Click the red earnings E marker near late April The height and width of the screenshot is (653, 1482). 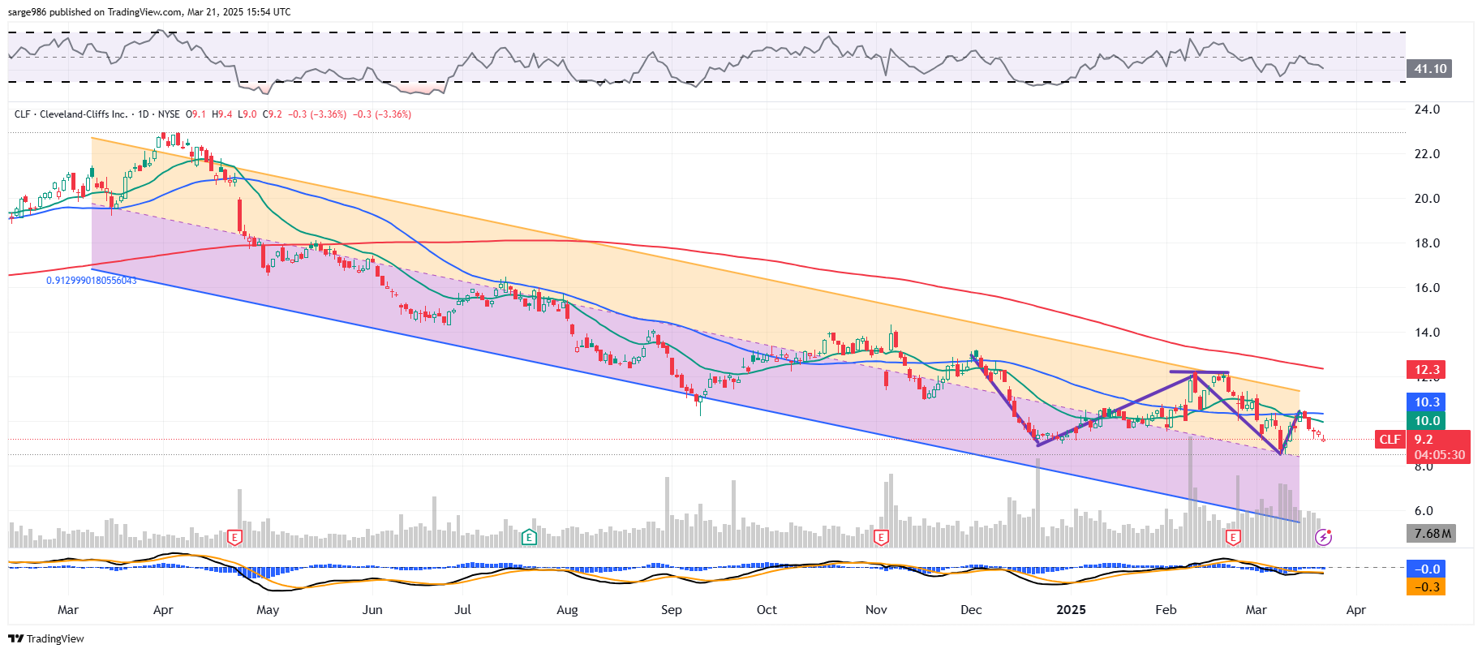click(234, 537)
